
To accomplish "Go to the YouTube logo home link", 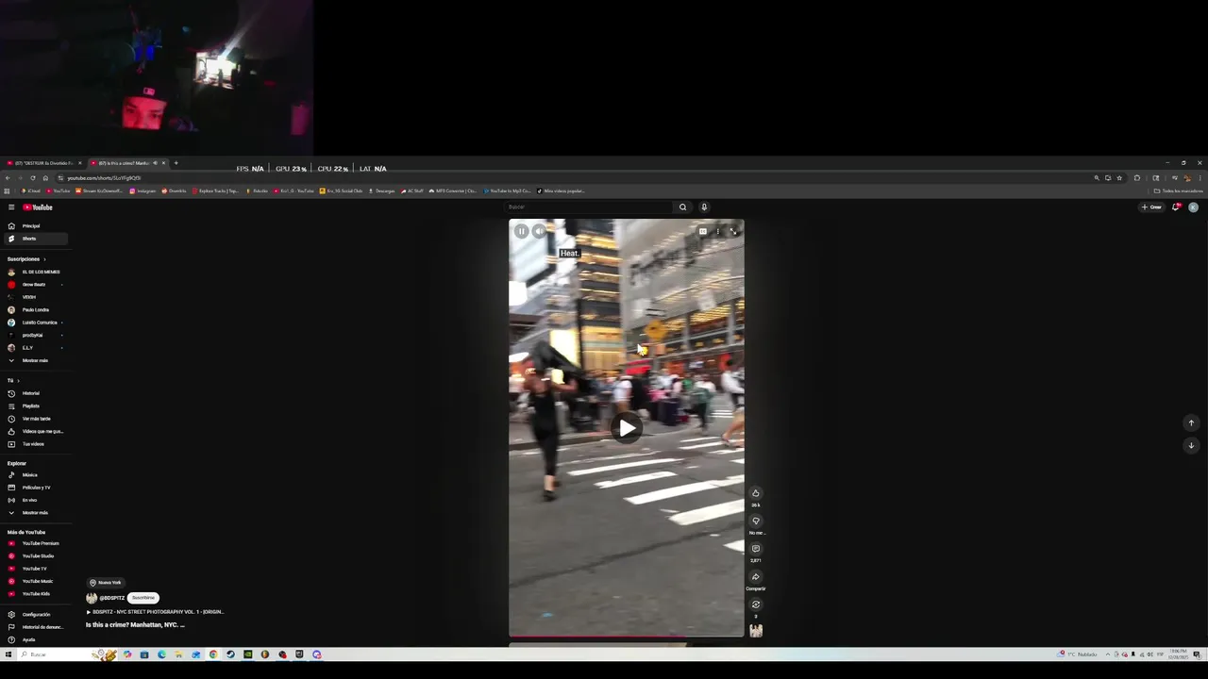I will (38, 207).
